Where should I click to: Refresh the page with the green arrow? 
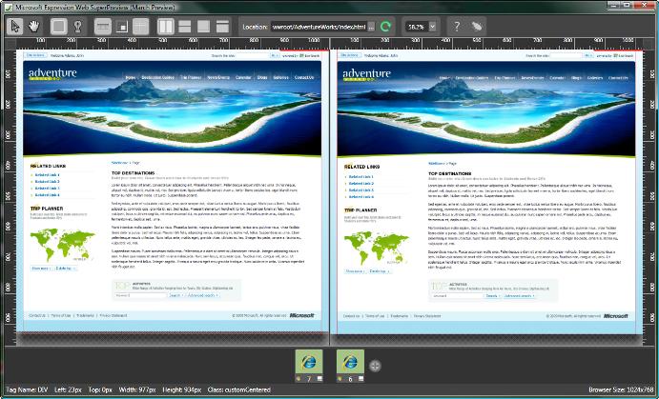[x=385, y=27]
